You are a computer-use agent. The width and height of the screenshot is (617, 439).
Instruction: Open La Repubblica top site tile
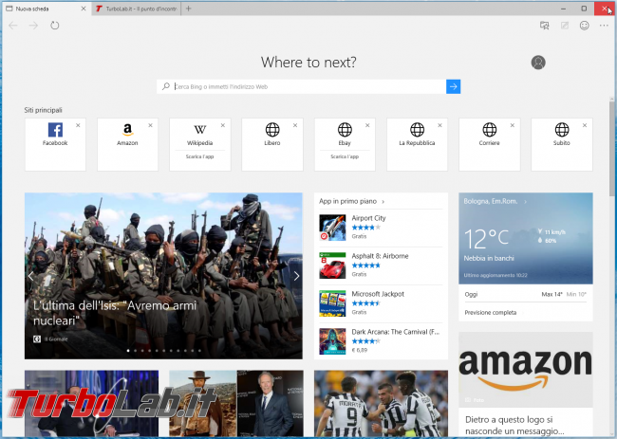click(417, 144)
